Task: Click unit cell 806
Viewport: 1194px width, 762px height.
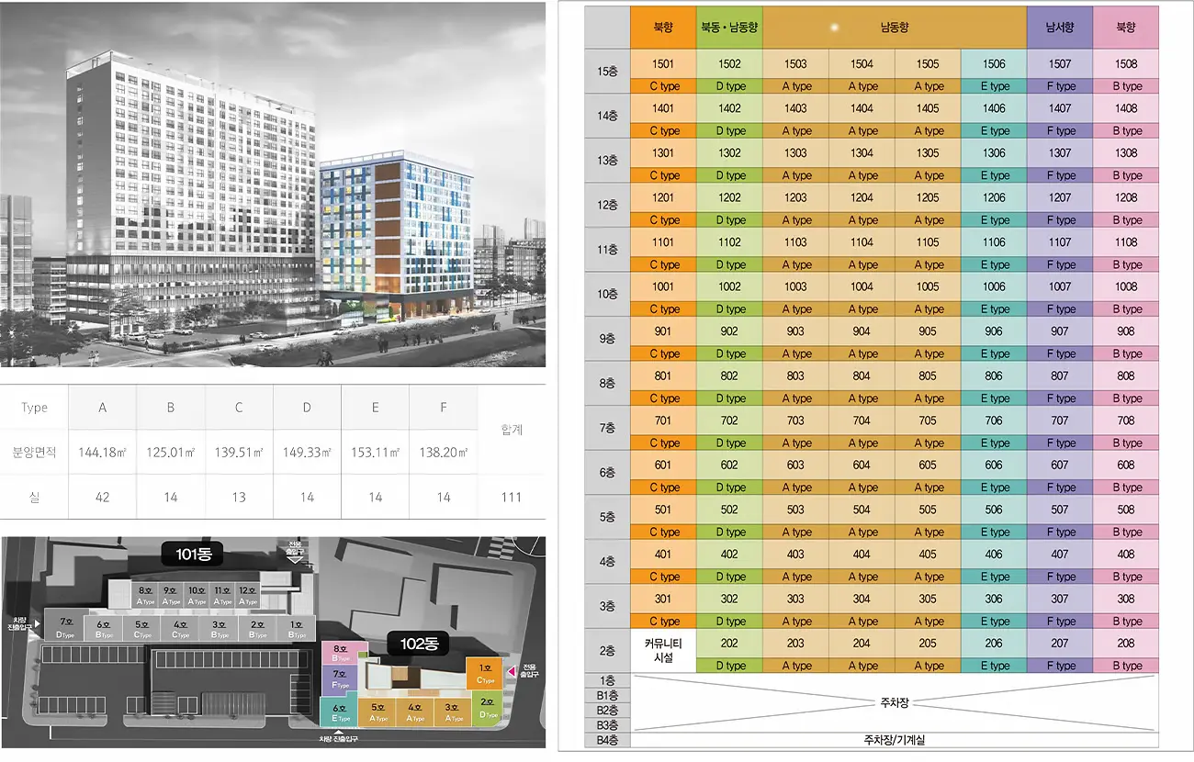Action: 994,375
